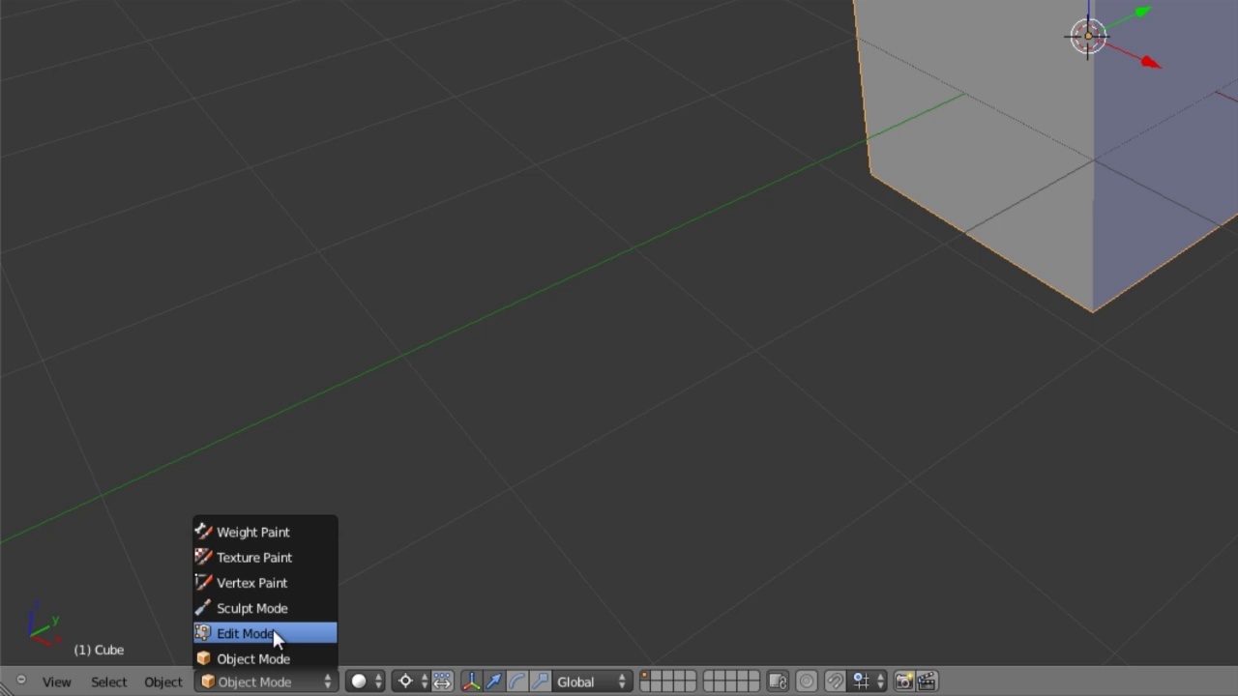The image size is (1238, 696).
Task: Choose Edit Mode from the mode list
Action: click(x=245, y=633)
